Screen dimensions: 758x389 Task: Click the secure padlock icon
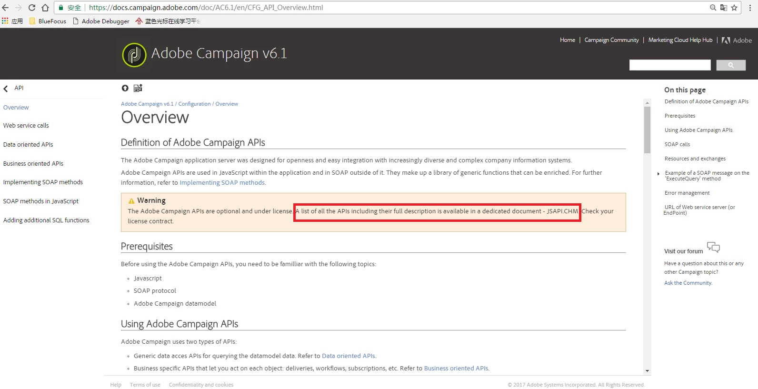61,8
